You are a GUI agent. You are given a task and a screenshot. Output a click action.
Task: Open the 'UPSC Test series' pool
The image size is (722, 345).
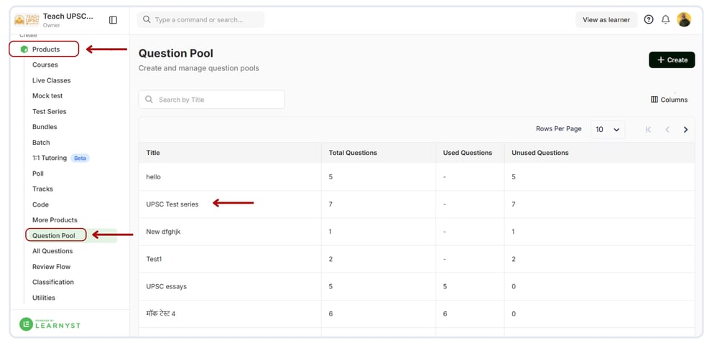tap(417, 204)
